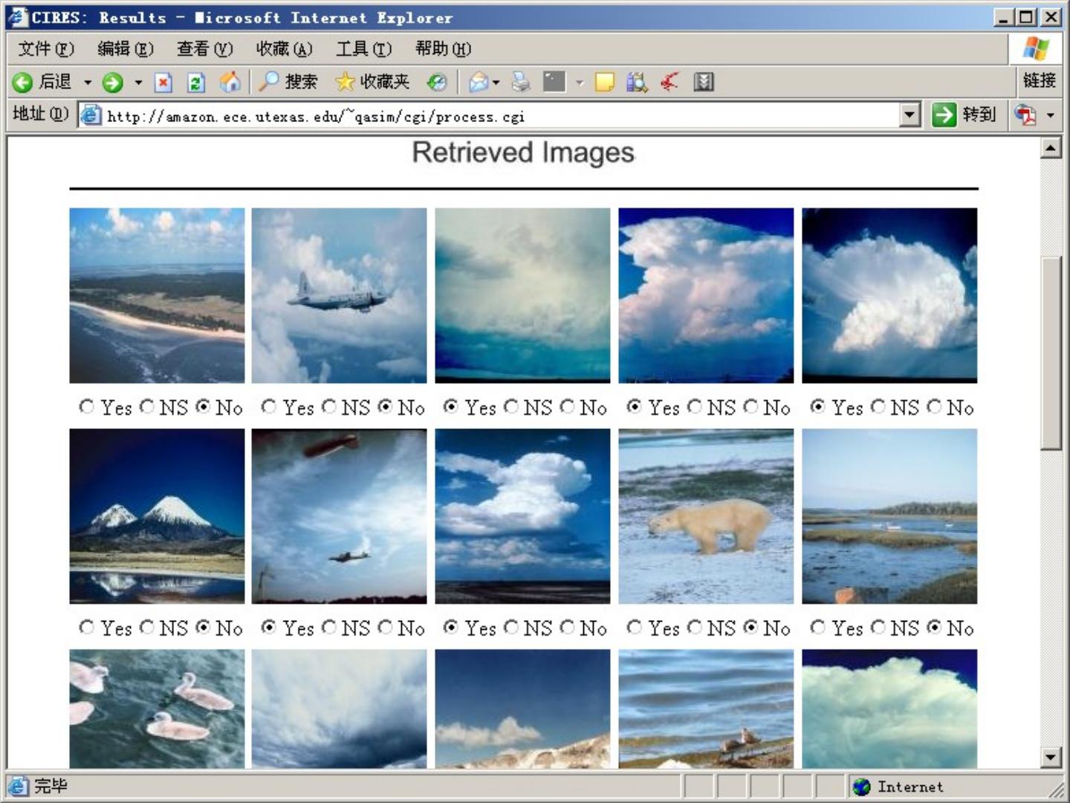Select No for the snowy mountain peaks image
The height and width of the screenshot is (803, 1070).
tap(203, 628)
